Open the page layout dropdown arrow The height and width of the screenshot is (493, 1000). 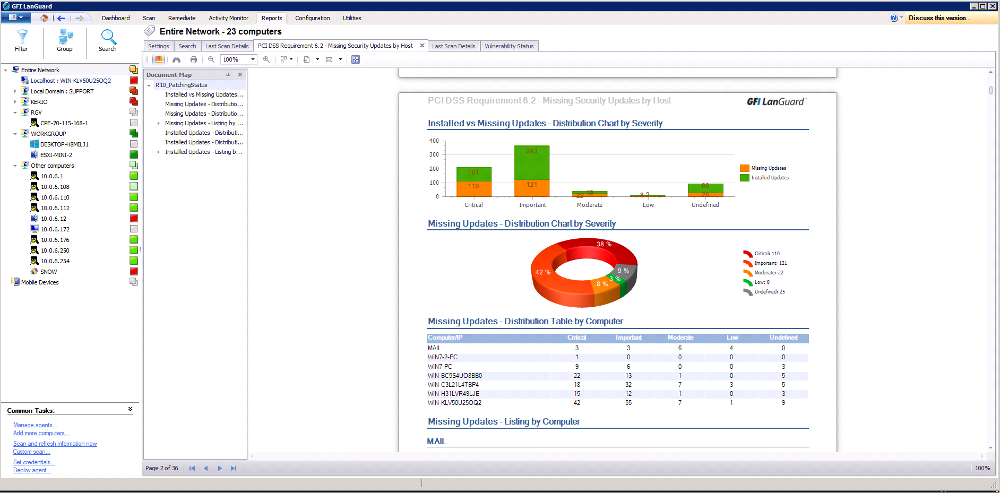tap(291, 59)
